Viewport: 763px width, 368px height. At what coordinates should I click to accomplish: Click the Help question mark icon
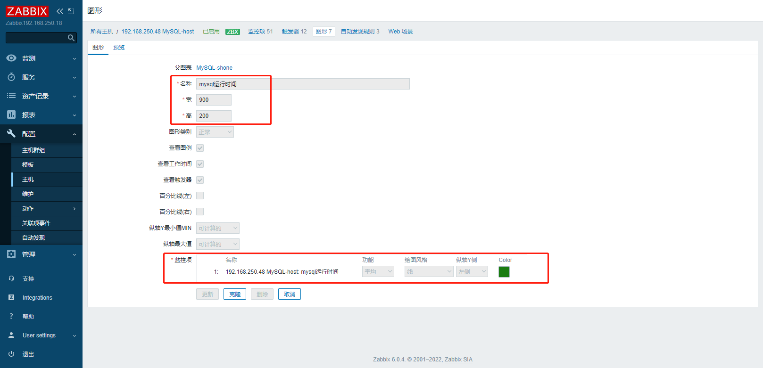pos(11,316)
